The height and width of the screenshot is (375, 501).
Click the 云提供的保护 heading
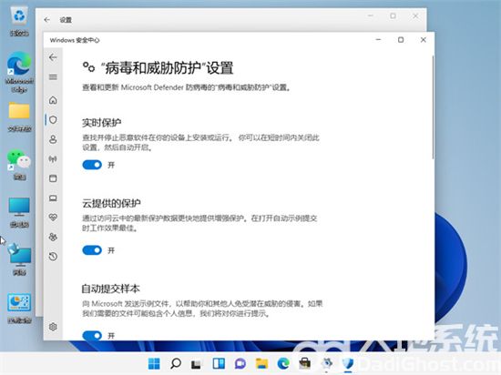(x=111, y=203)
